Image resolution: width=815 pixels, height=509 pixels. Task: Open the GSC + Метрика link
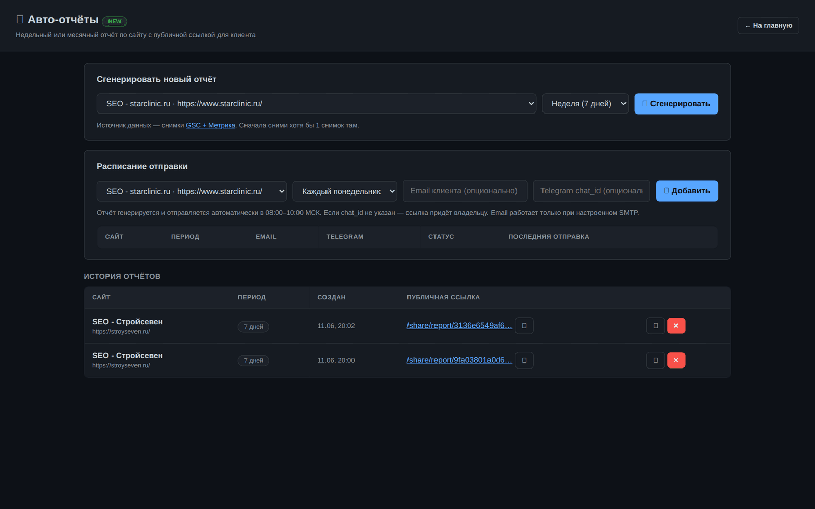coord(210,125)
